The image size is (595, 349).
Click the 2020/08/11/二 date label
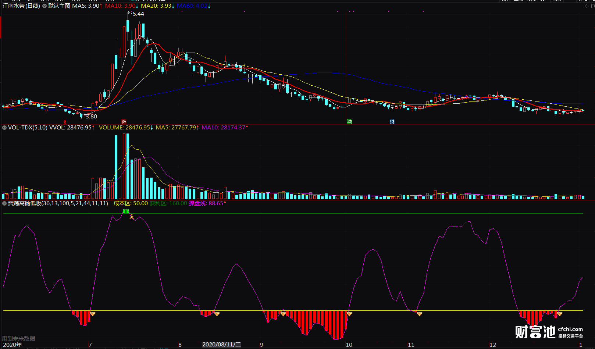coord(221,345)
